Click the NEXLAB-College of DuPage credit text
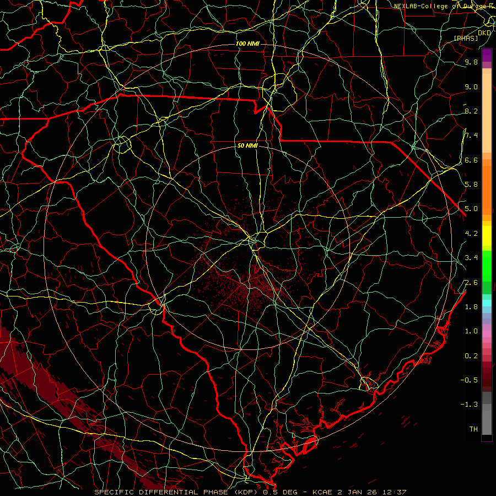Image resolution: width=496 pixels, height=496 pixels. coord(443,6)
